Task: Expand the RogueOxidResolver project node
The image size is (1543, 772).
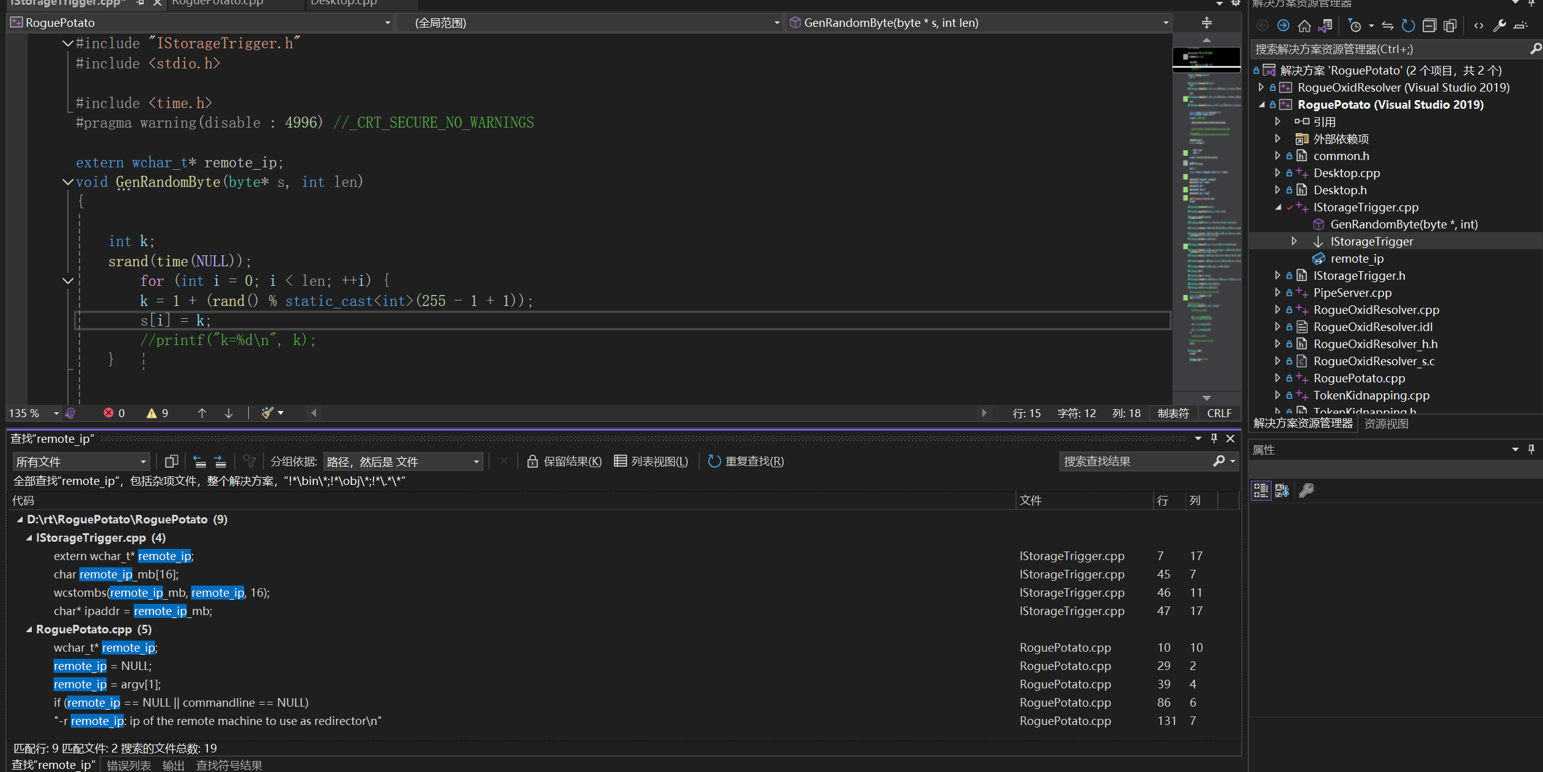Action: [1261, 87]
